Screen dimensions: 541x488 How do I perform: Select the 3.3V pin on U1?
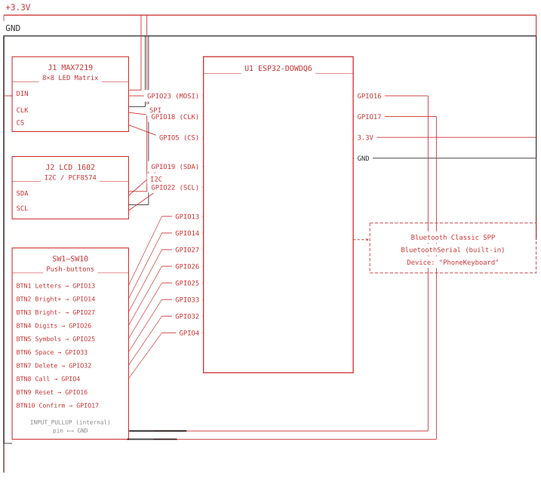pos(365,137)
